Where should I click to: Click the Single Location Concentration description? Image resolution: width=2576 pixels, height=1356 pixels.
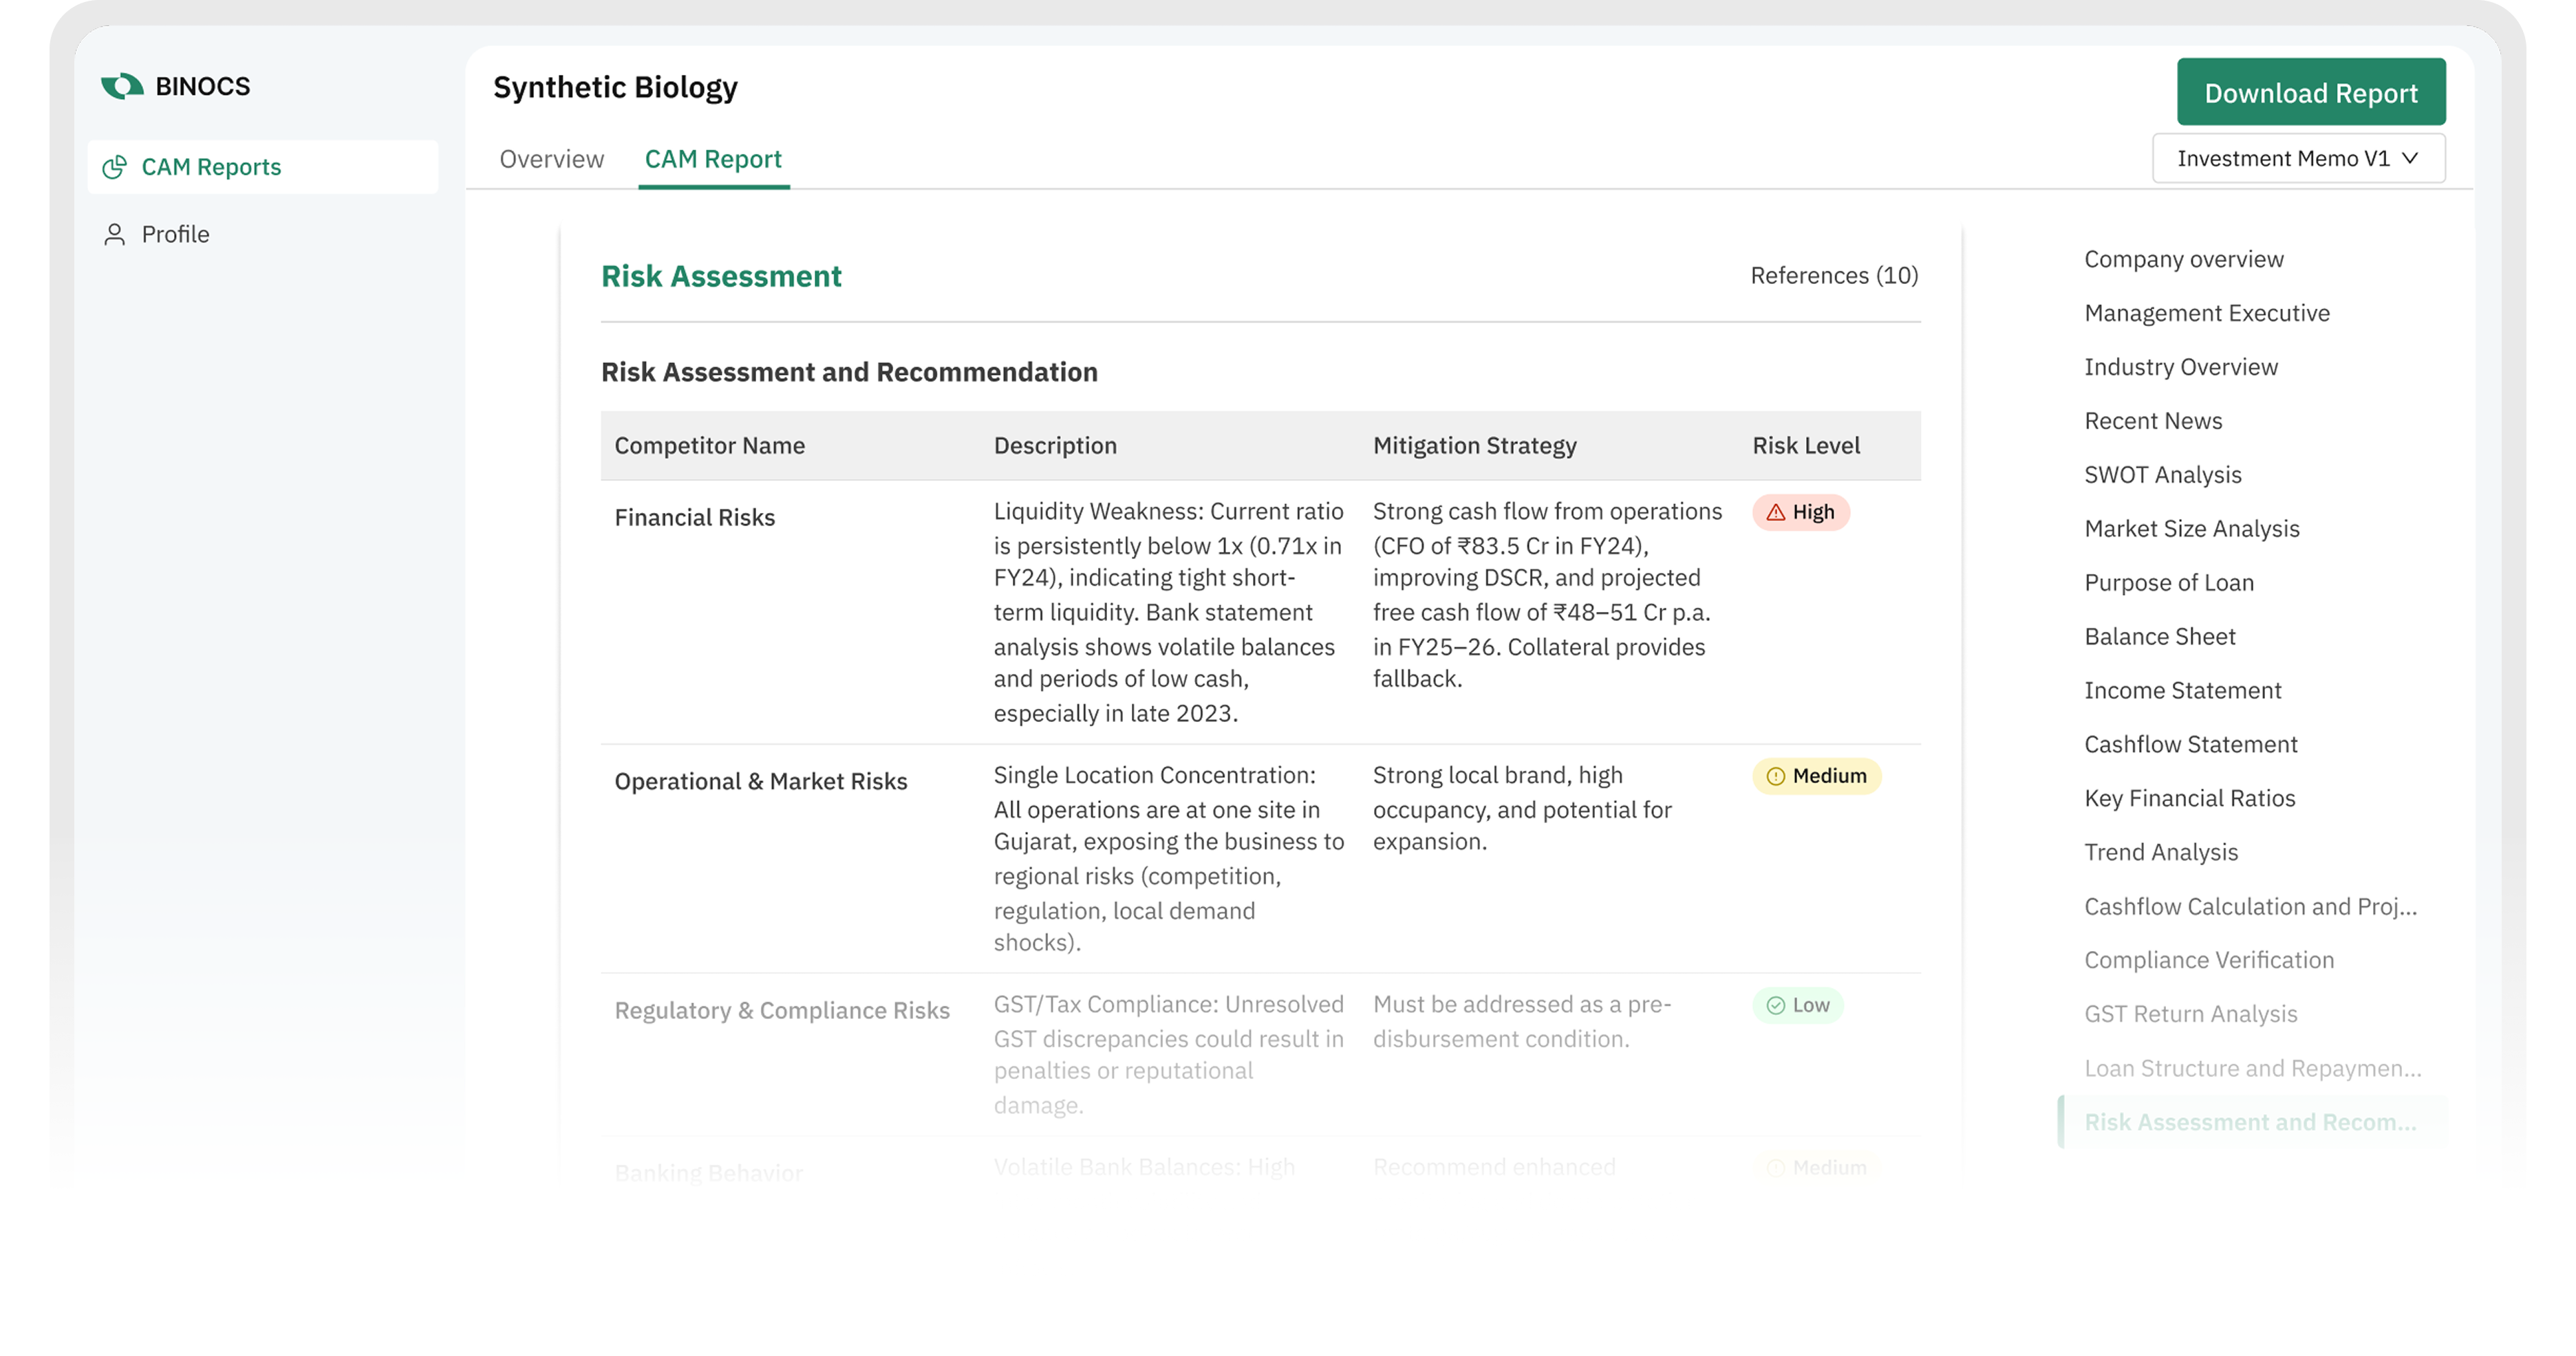1168,860
